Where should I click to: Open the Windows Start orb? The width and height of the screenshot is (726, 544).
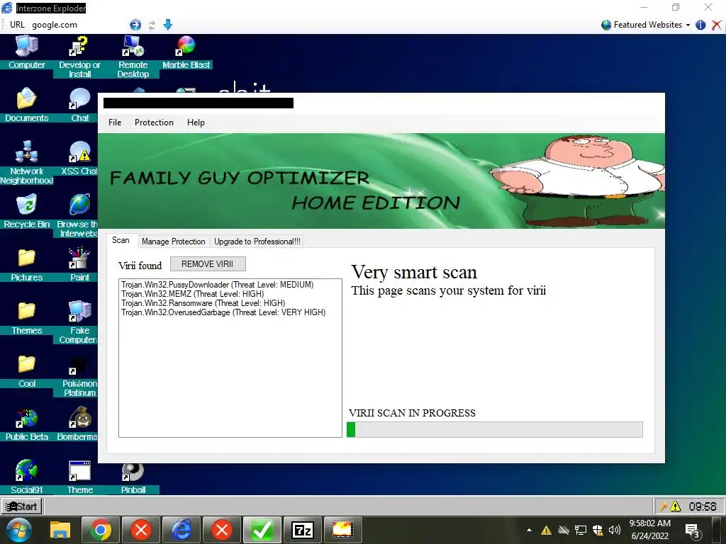click(18, 530)
